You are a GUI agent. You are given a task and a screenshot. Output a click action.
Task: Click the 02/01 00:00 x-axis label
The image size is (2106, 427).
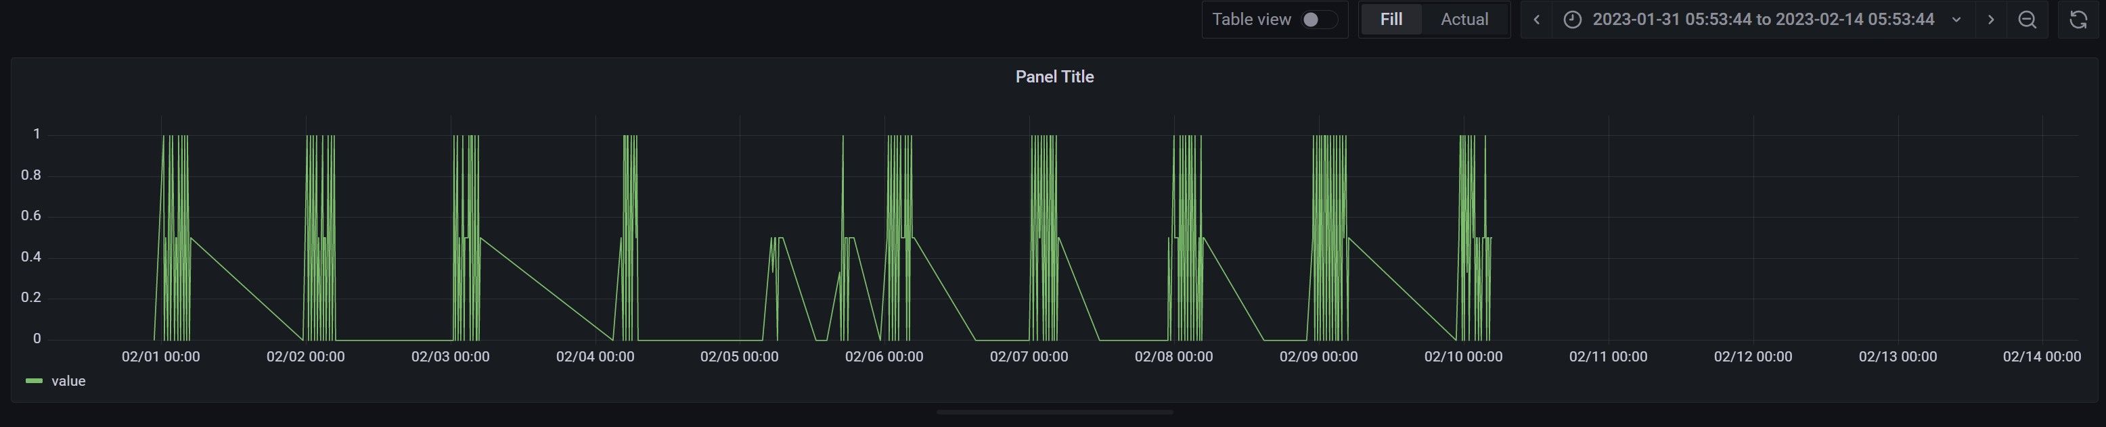click(x=160, y=357)
